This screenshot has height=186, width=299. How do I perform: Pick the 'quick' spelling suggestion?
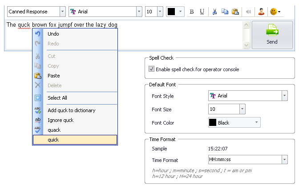pyautogui.click(x=75, y=140)
